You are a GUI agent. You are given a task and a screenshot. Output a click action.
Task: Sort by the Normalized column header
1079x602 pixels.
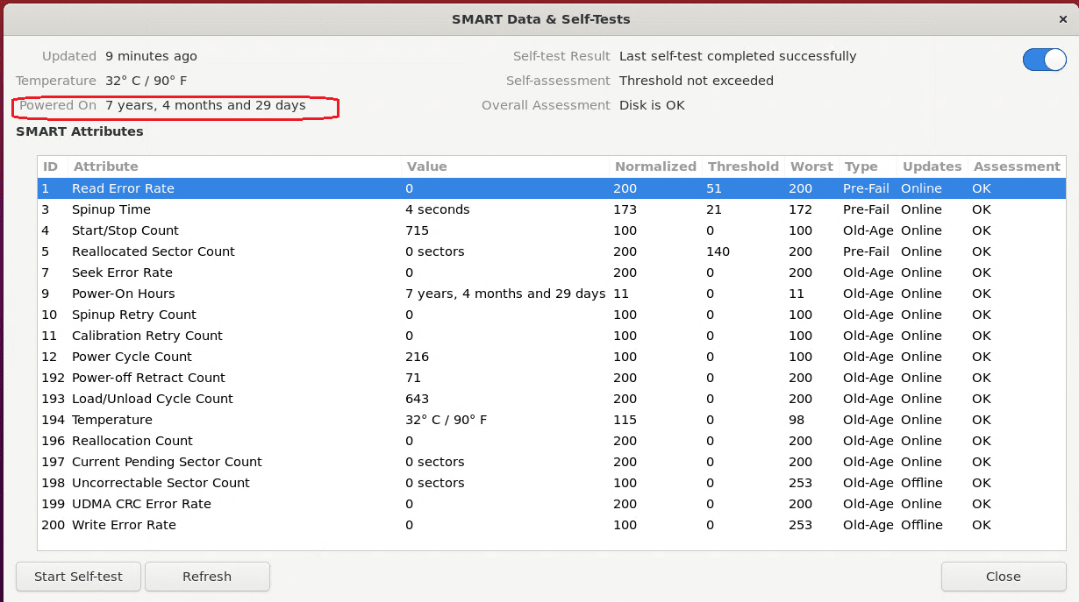(x=655, y=166)
